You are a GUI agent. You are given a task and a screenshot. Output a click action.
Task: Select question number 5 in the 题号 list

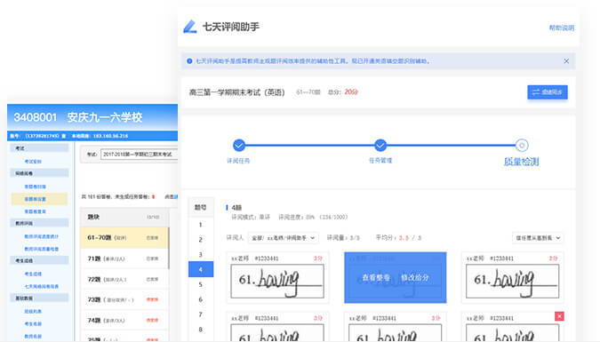[201, 284]
